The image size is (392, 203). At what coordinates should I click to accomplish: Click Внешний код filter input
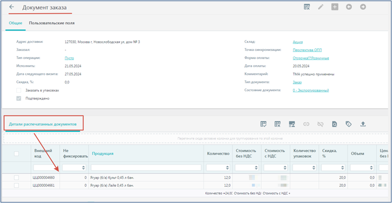[x=45, y=168]
